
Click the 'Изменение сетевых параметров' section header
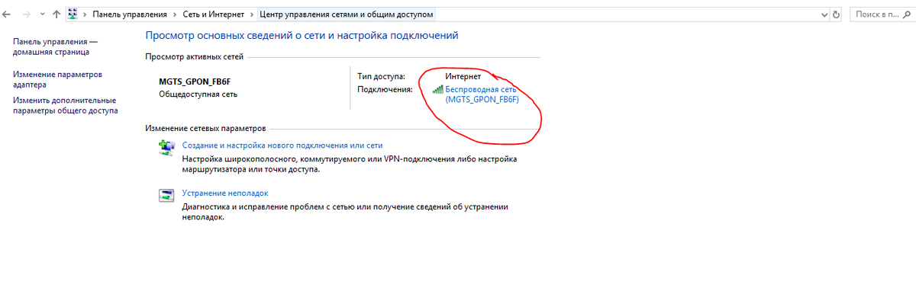click(x=205, y=129)
